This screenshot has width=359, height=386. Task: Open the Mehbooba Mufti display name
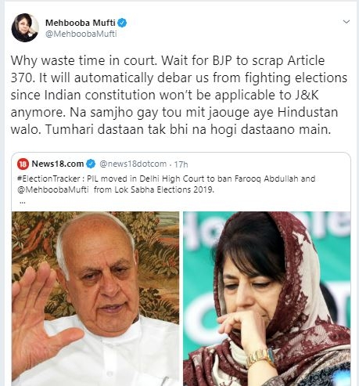click(81, 23)
